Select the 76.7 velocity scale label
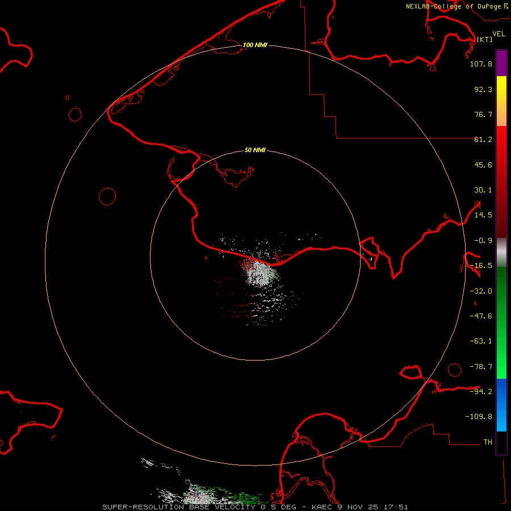 (483, 114)
